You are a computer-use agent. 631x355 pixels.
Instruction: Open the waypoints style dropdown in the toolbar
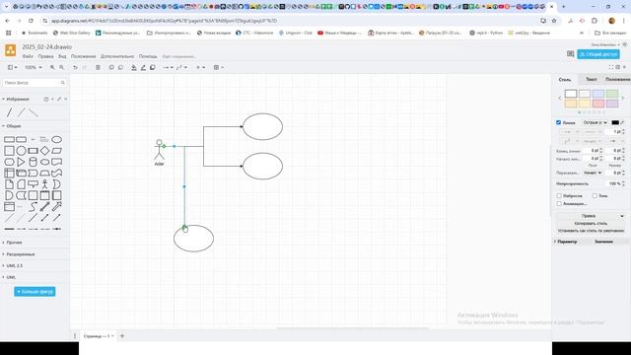tap(181, 67)
